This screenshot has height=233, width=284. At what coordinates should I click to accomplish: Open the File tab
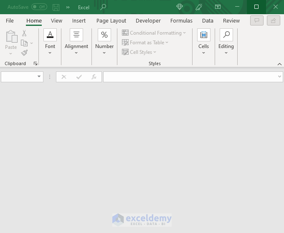click(x=10, y=20)
